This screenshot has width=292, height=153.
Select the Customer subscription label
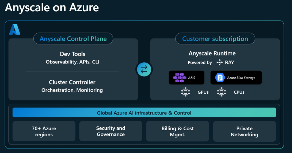click(215, 38)
